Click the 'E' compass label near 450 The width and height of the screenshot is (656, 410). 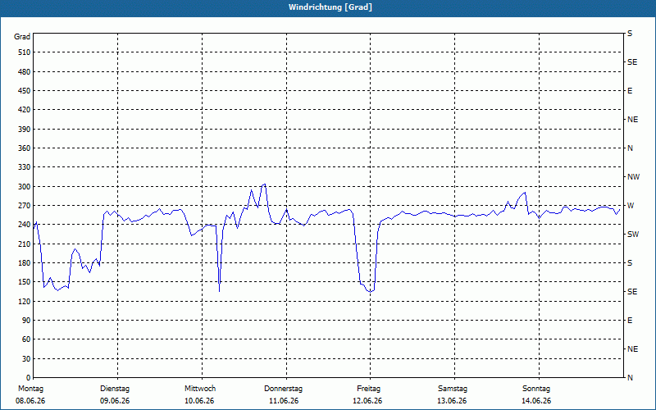pos(630,91)
